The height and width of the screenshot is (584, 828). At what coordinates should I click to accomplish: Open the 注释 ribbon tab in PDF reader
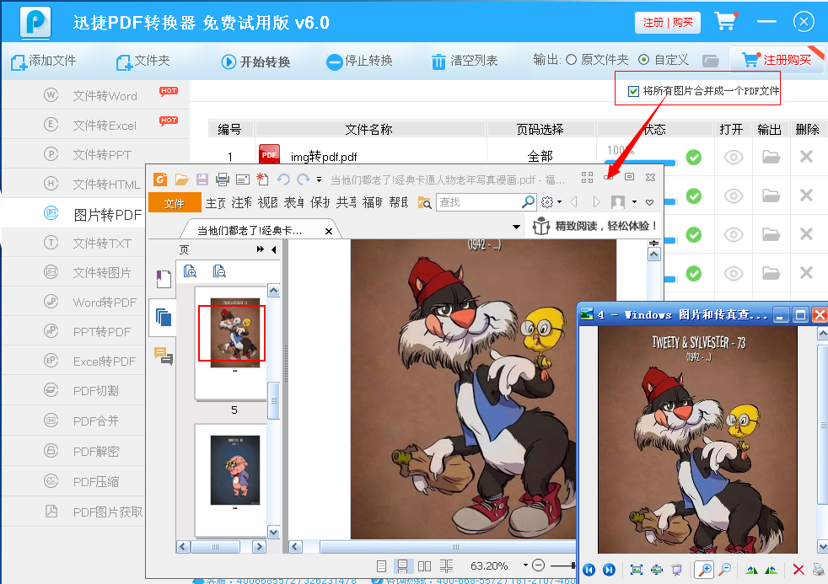click(x=241, y=202)
